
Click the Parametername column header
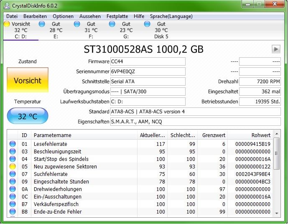pos(84,135)
